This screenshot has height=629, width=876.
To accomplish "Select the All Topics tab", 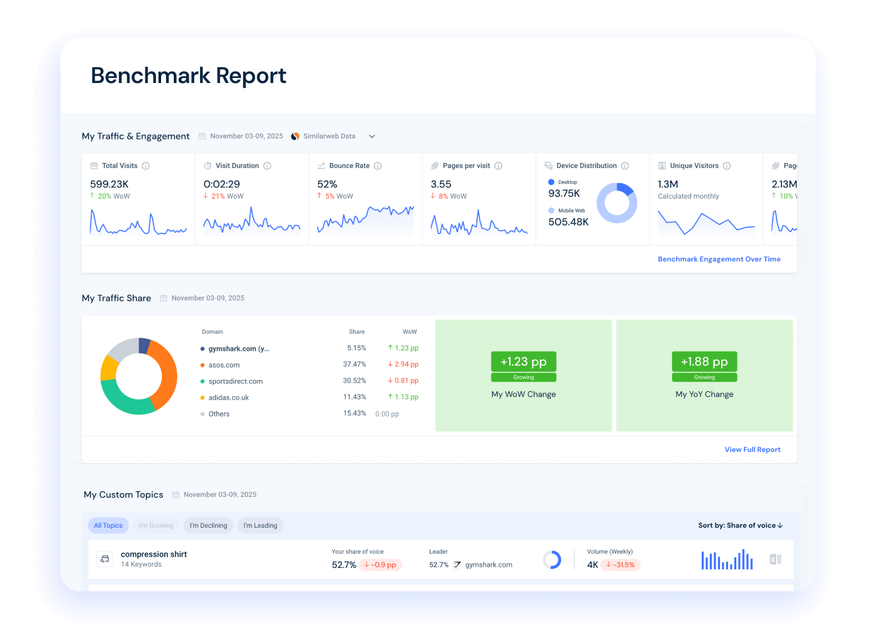I will click(108, 525).
